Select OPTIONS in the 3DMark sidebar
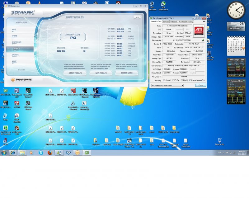249x198 pixels. [15, 36]
